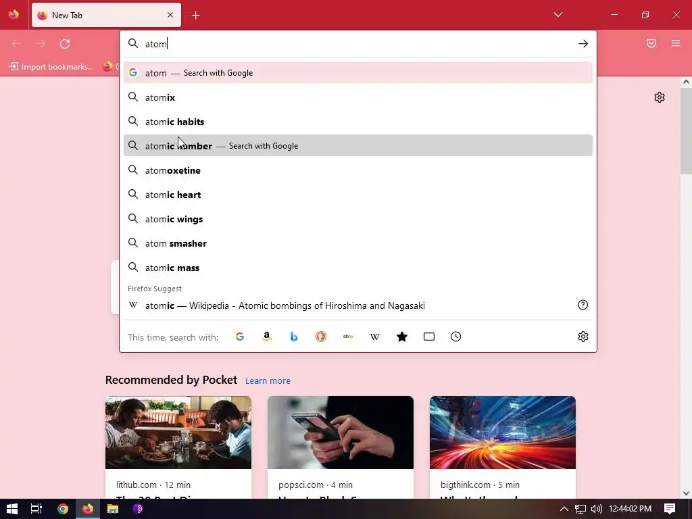The image size is (692, 519).
Task: Click the Go arrow in the address bar
Action: point(583,44)
